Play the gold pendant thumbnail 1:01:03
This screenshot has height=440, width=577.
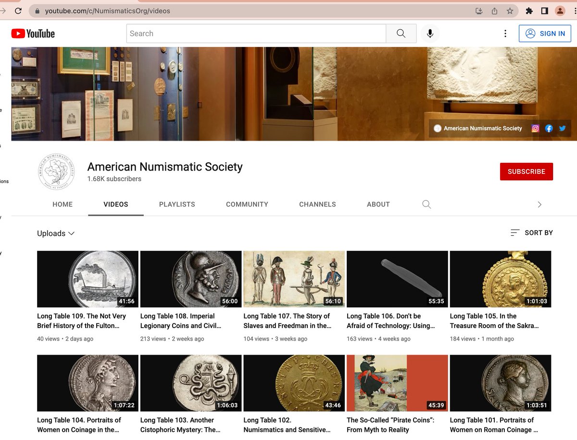click(x=501, y=279)
